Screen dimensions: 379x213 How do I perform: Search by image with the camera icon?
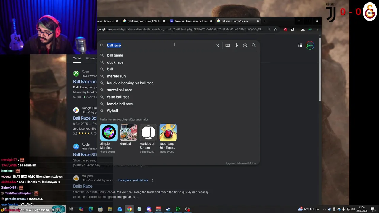245,45
